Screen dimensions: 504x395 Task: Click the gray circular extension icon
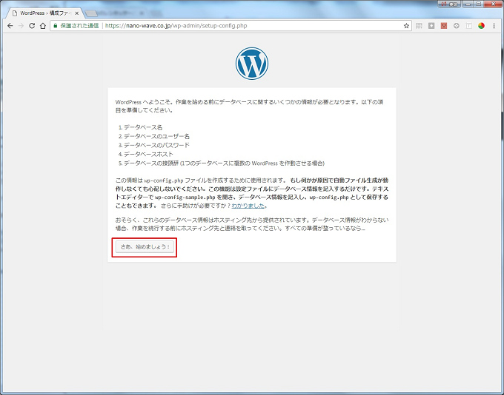457,25
